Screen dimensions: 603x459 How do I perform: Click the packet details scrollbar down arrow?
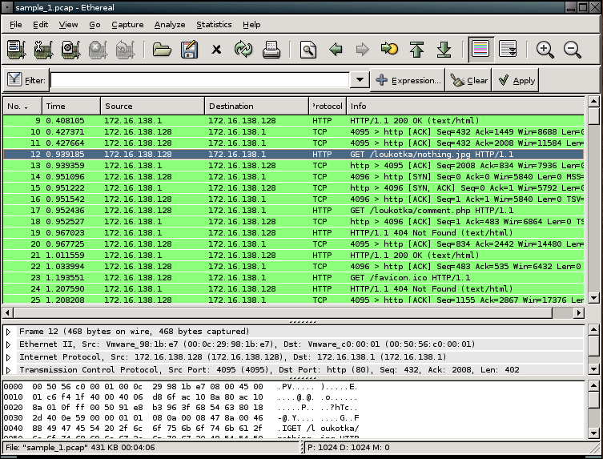click(593, 369)
